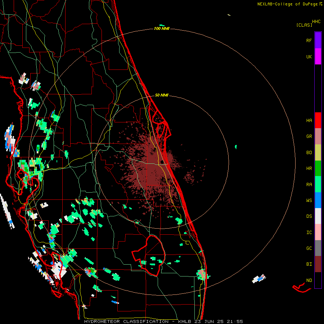The height and width of the screenshot is (324, 324).
Task: Pick the HR dark green legend swatch
Action: [318, 168]
